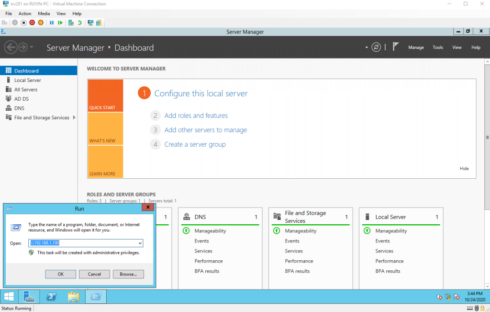The width and height of the screenshot is (490, 312).
Task: Open the File menu
Action: [x=9, y=13]
